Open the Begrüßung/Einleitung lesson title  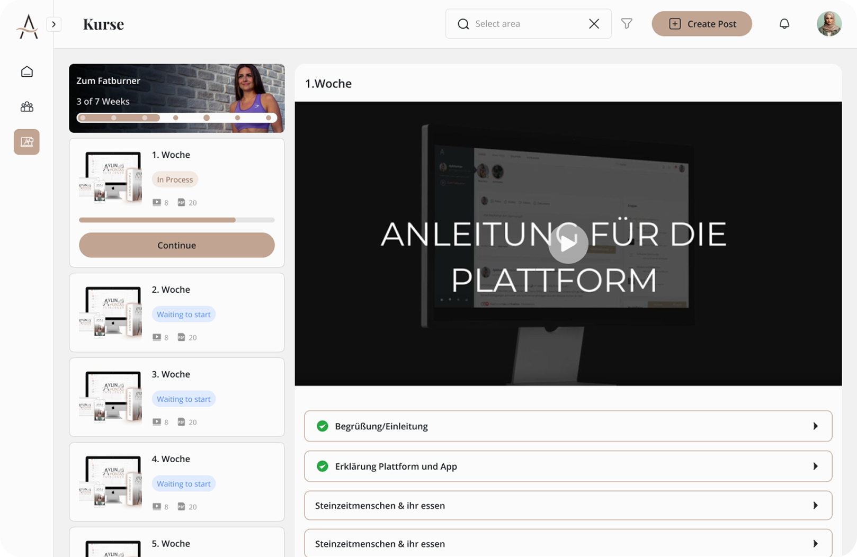[x=381, y=426]
